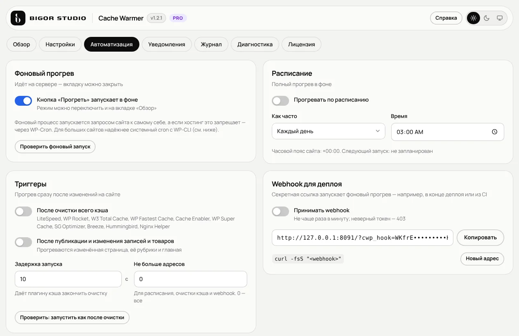Switch to the «Настройки» tab
Screen dimensions: 519x336
pos(60,44)
